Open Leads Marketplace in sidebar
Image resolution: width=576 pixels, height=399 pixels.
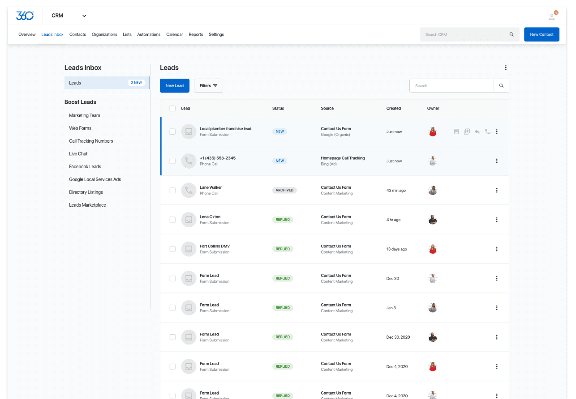tap(87, 205)
